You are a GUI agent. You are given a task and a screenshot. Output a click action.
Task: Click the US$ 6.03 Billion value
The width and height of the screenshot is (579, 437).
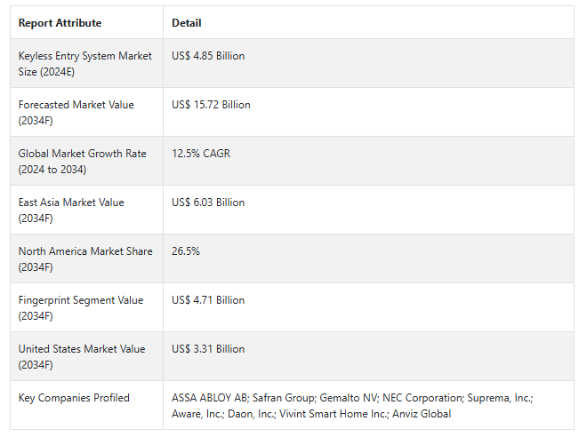pyautogui.click(x=208, y=203)
